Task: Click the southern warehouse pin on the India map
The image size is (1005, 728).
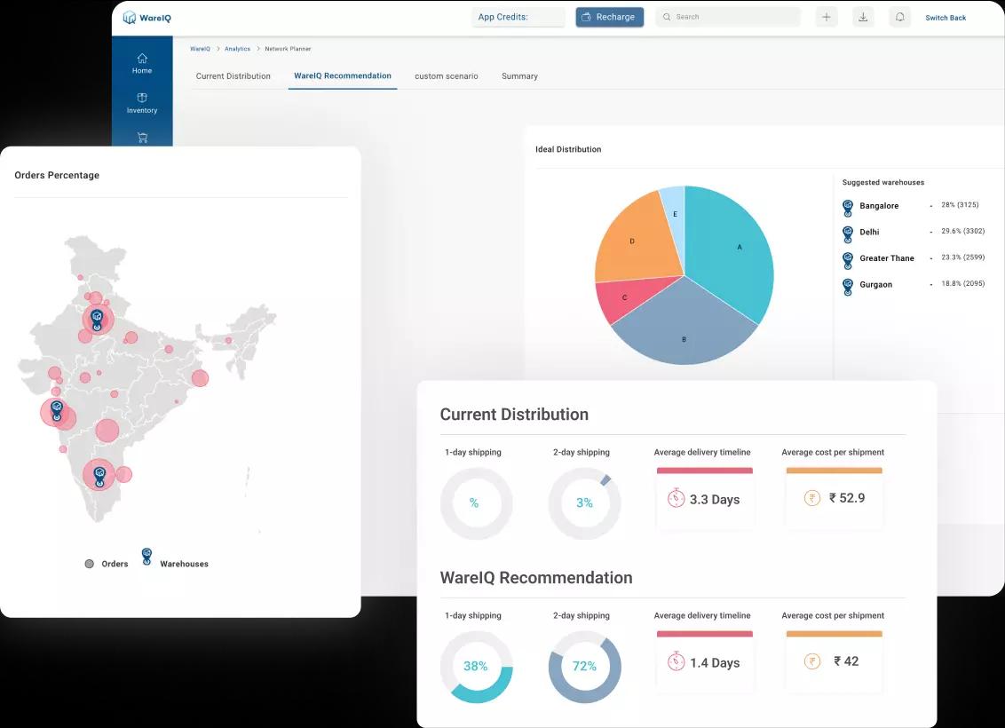Action: point(99,478)
